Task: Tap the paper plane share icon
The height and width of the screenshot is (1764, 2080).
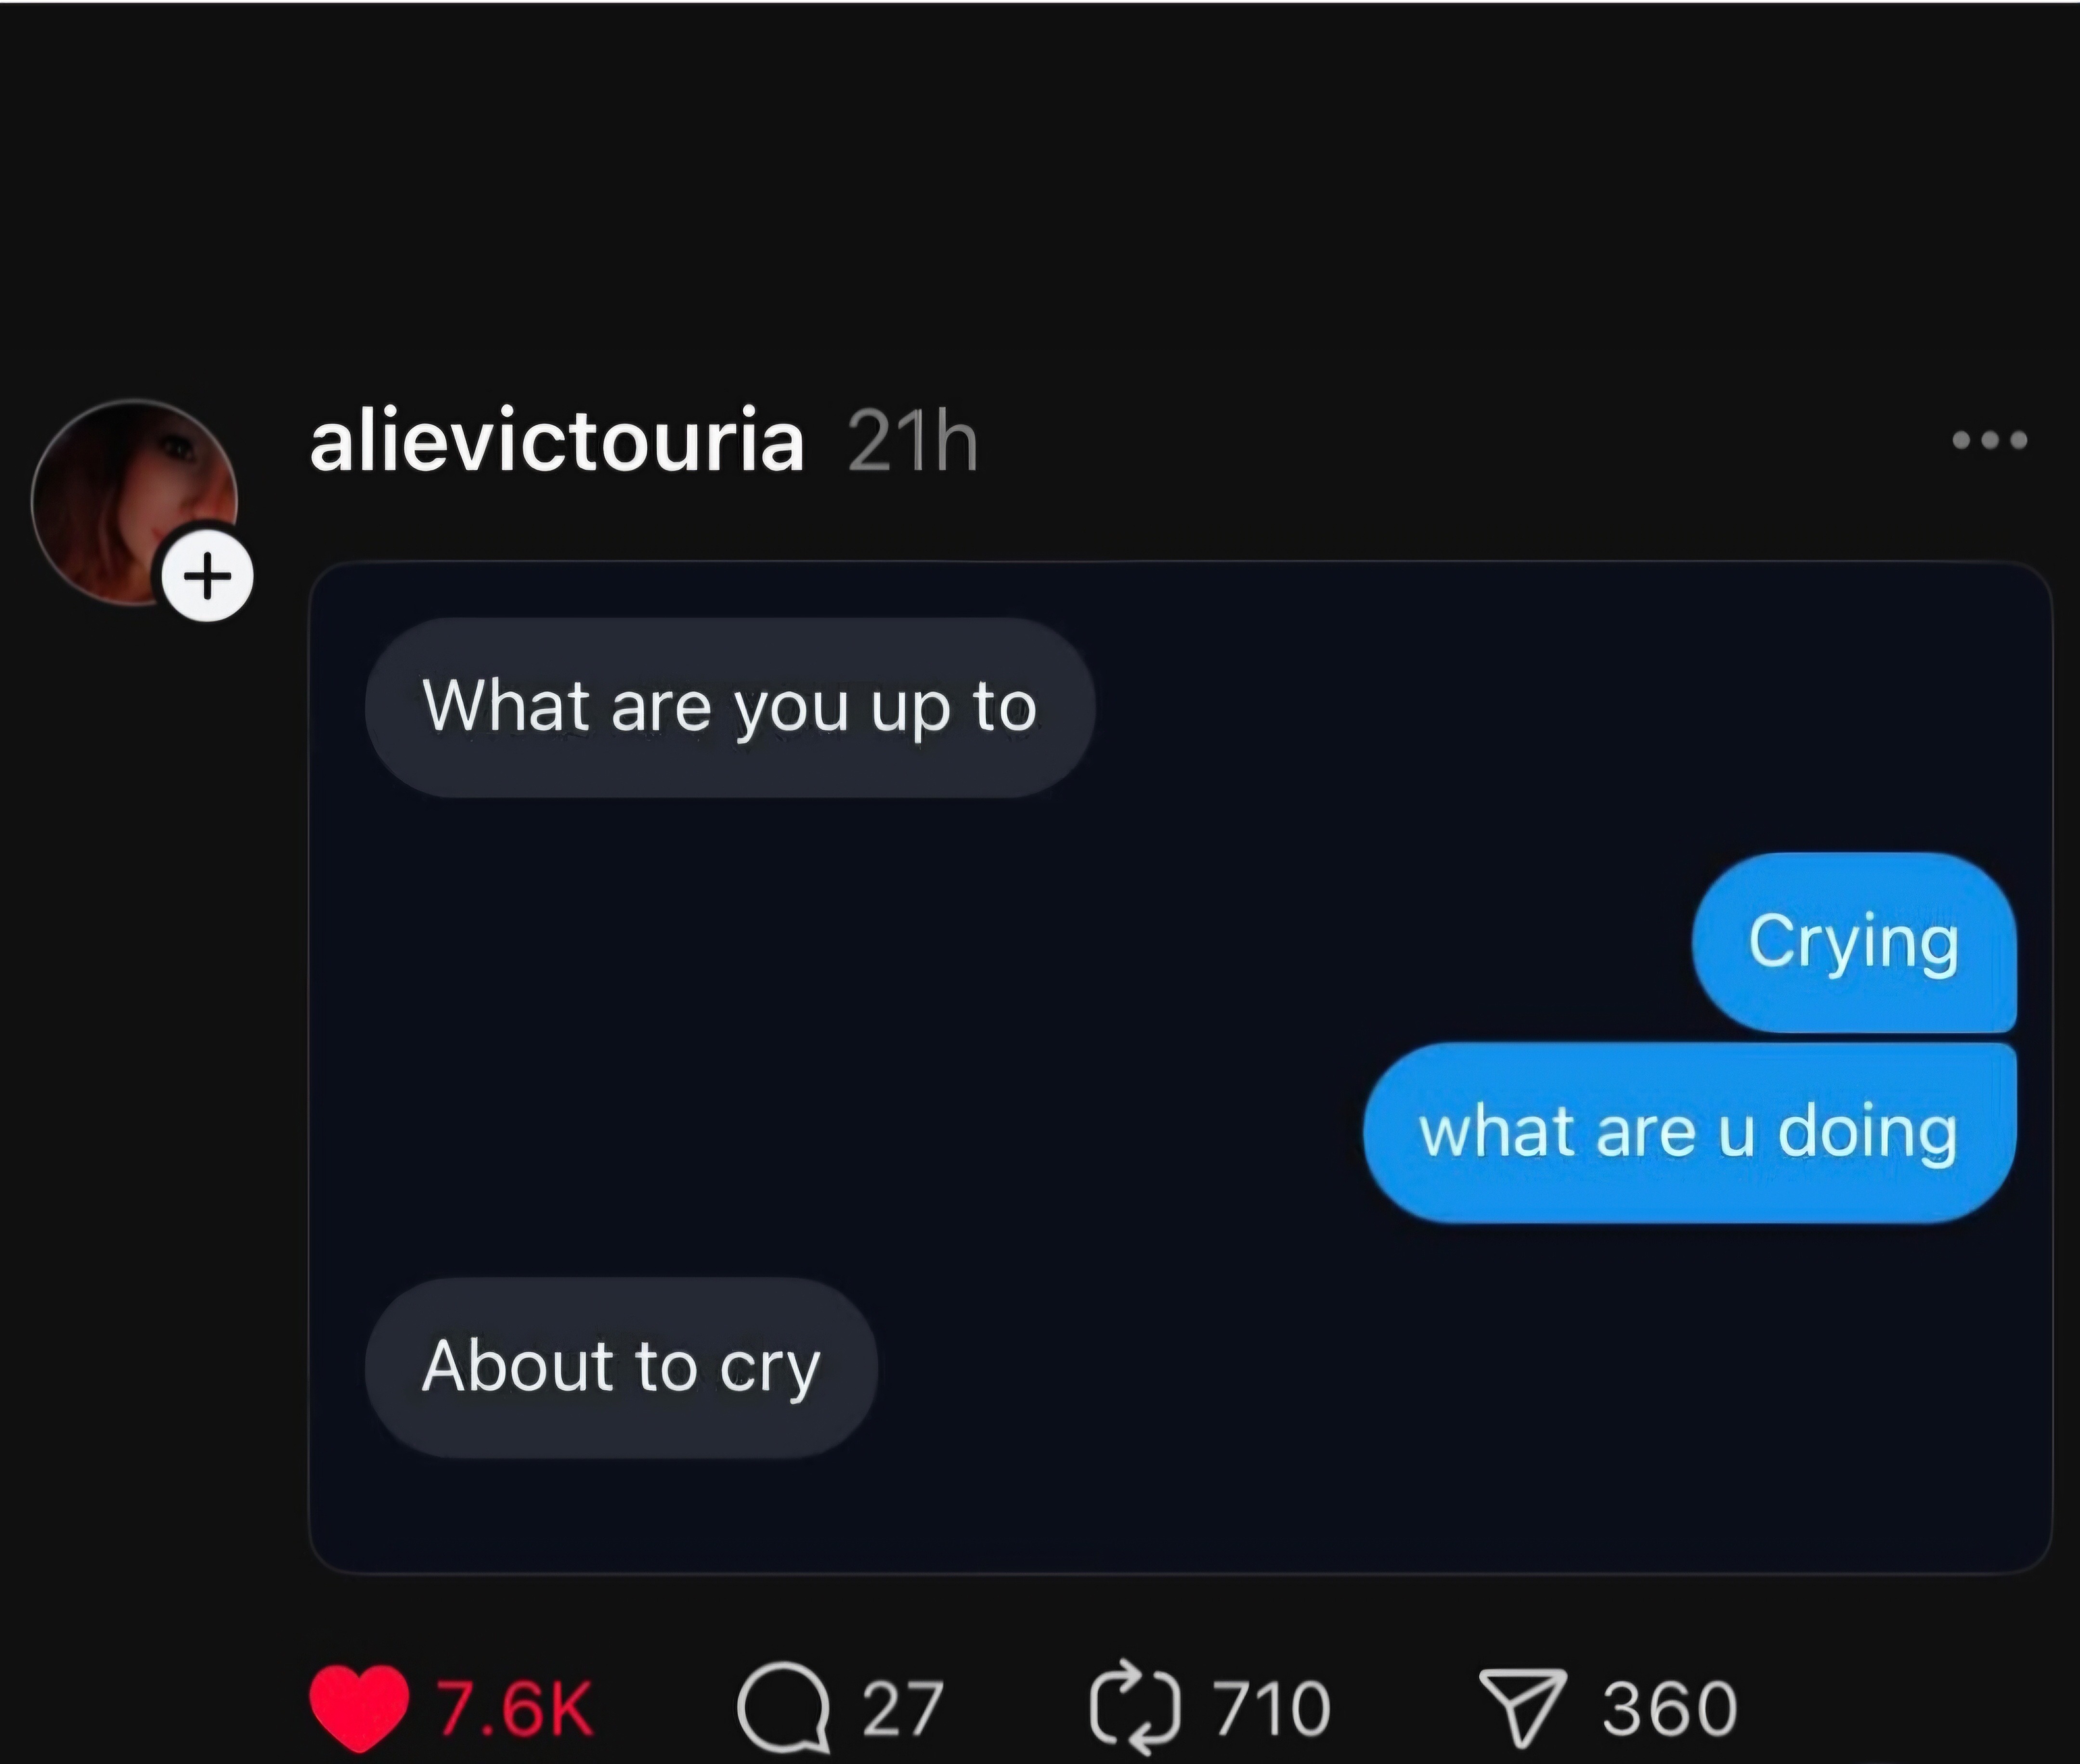Action: [1522, 1707]
